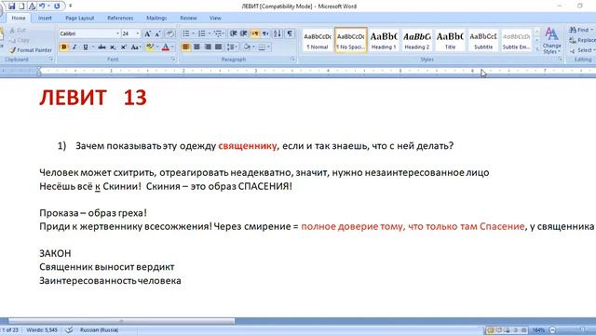Select Right-to-Left text direction
This screenshot has width=596, height=335.
click(x=265, y=33)
